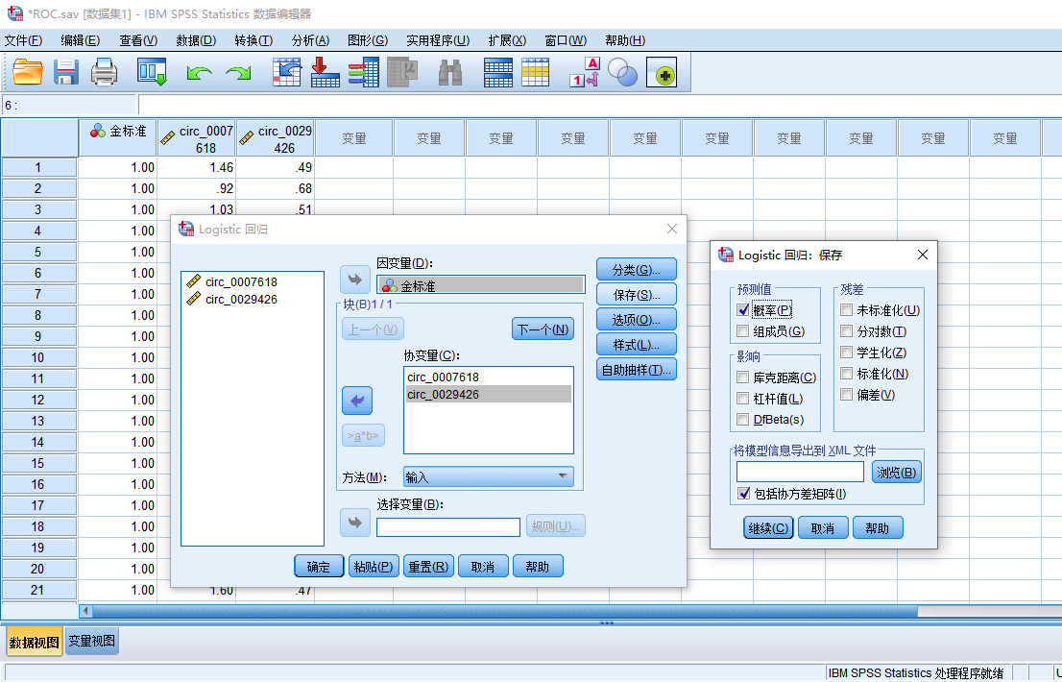
Task: Open 文件(F) menu
Action: pos(24,40)
